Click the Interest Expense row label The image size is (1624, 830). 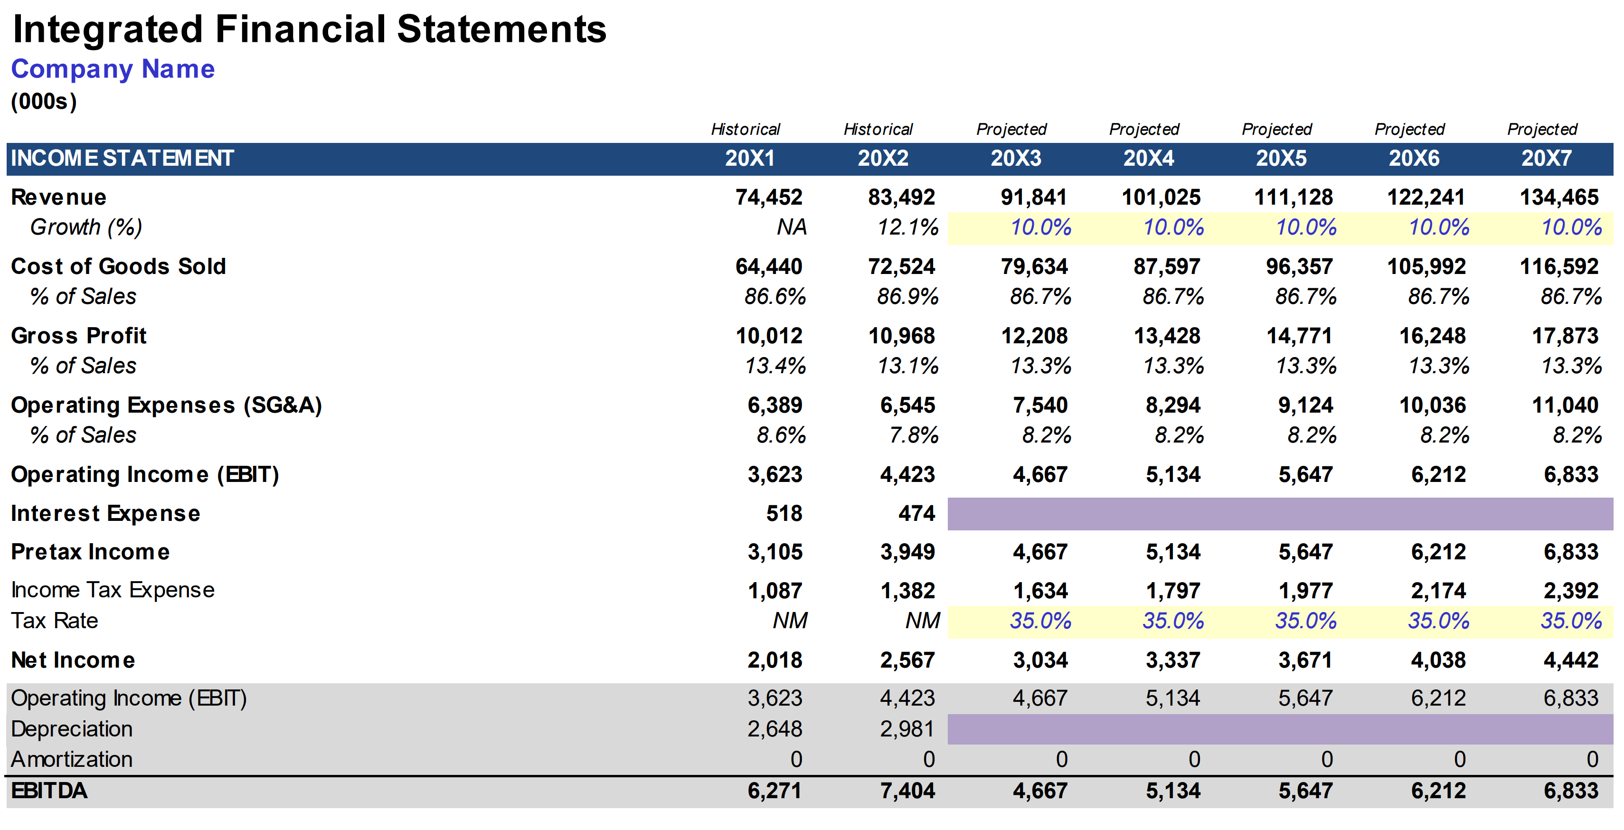[x=106, y=514]
